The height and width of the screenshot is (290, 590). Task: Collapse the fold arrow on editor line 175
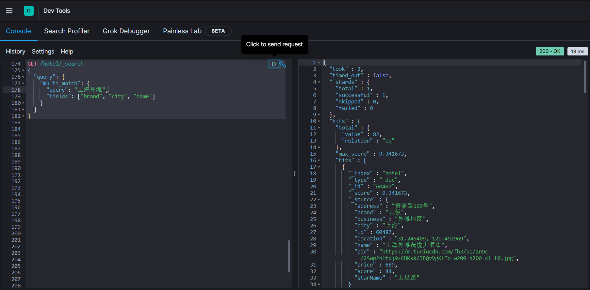(23, 70)
